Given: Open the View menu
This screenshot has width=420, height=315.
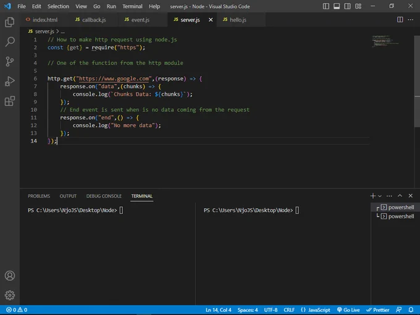Looking at the screenshot, I should point(81,6).
